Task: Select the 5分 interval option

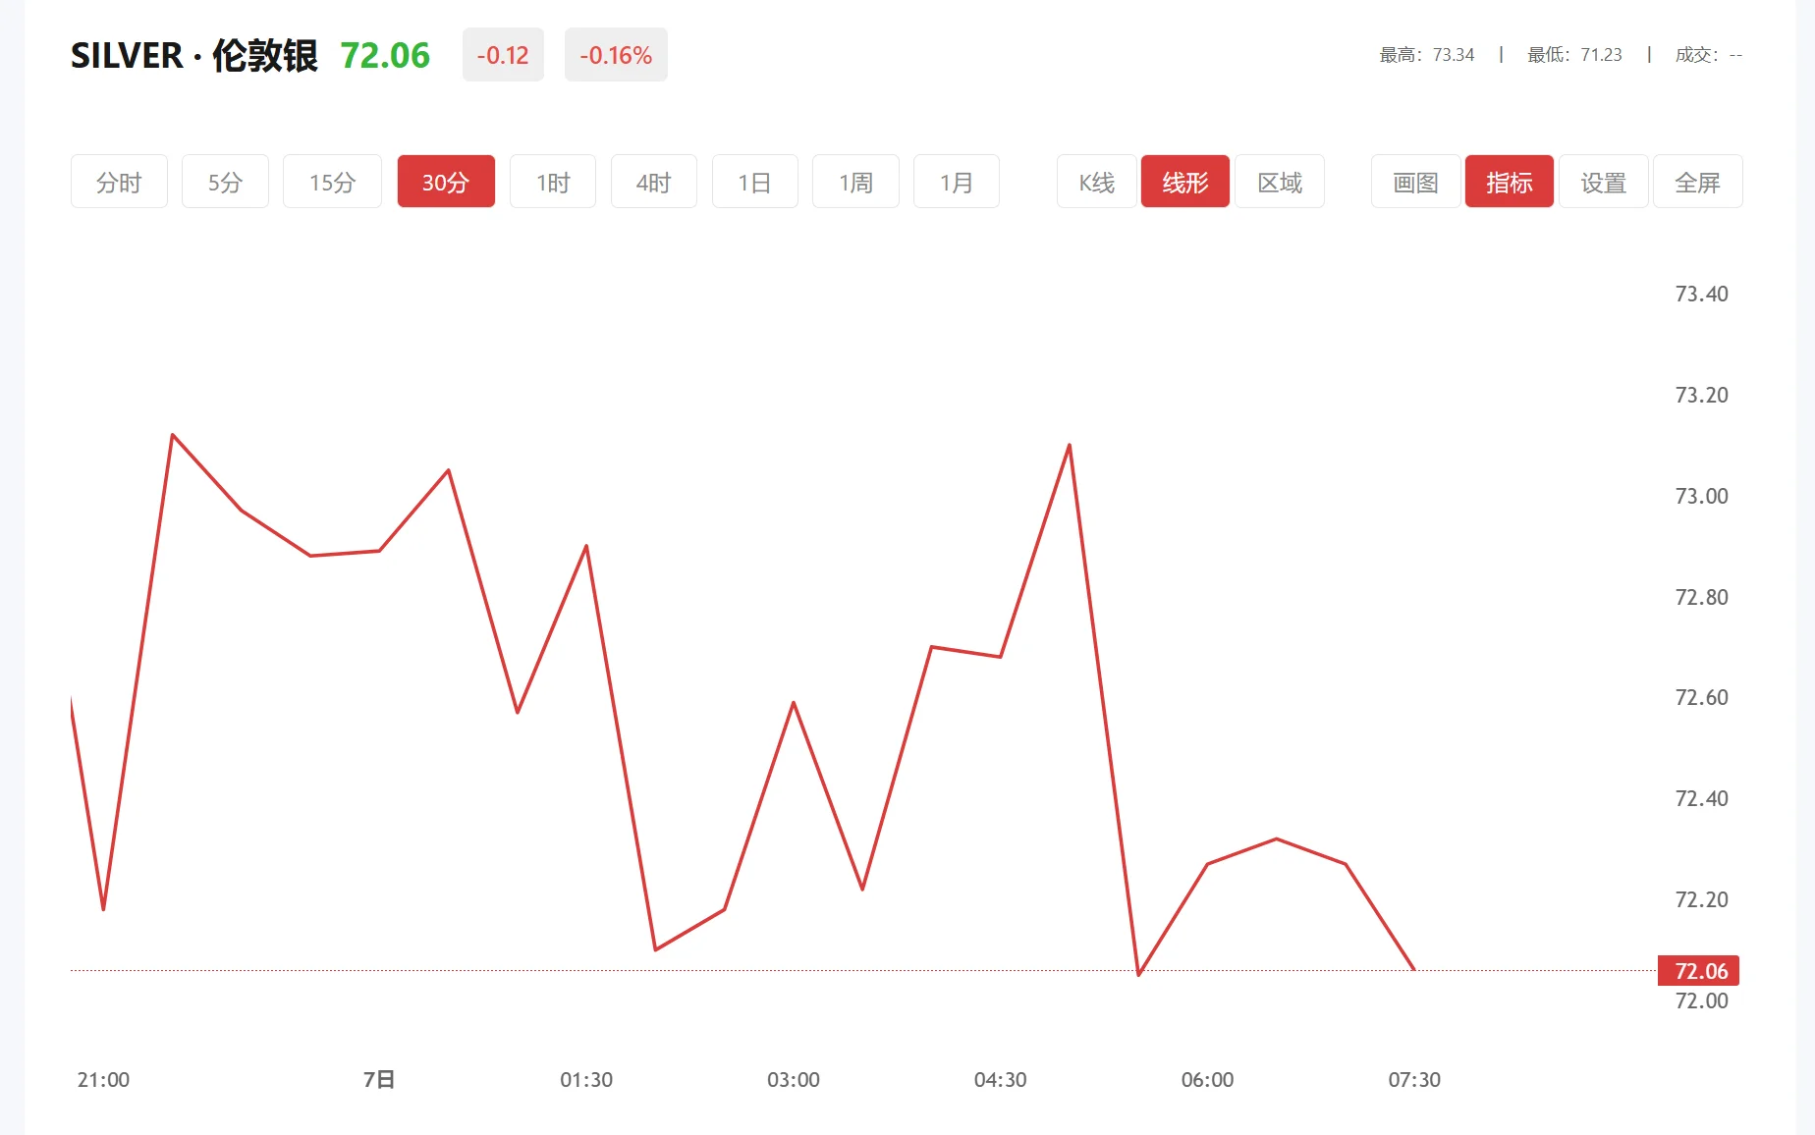Action: coord(224,181)
